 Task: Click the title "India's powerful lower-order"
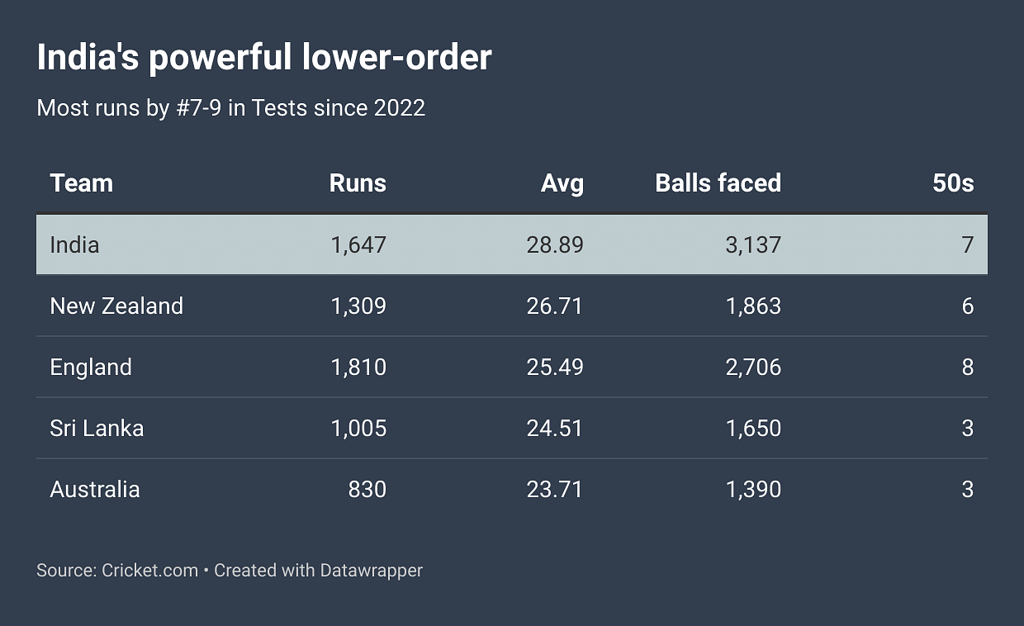(x=264, y=57)
